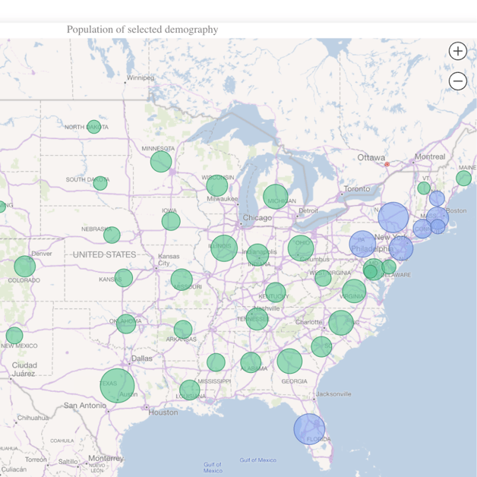Image resolution: width=477 pixels, height=477 pixels.
Task: Click the North Carolina green bubble
Action: [341, 323]
